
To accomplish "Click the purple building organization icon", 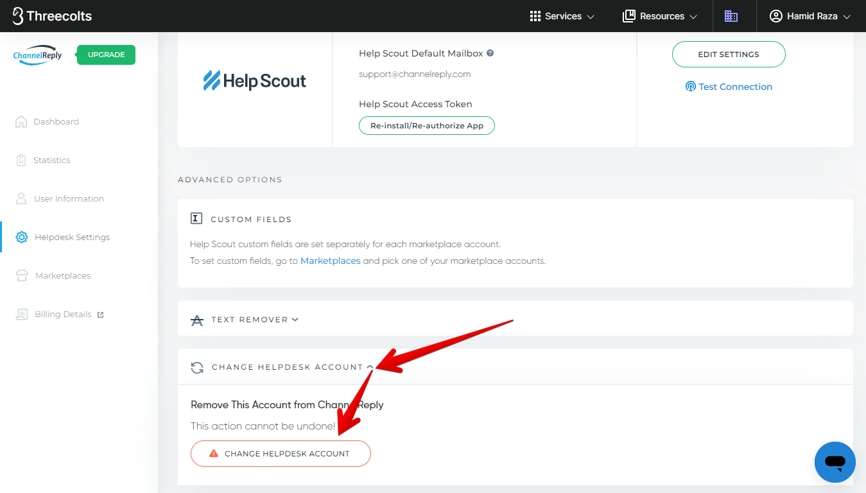I will [731, 16].
